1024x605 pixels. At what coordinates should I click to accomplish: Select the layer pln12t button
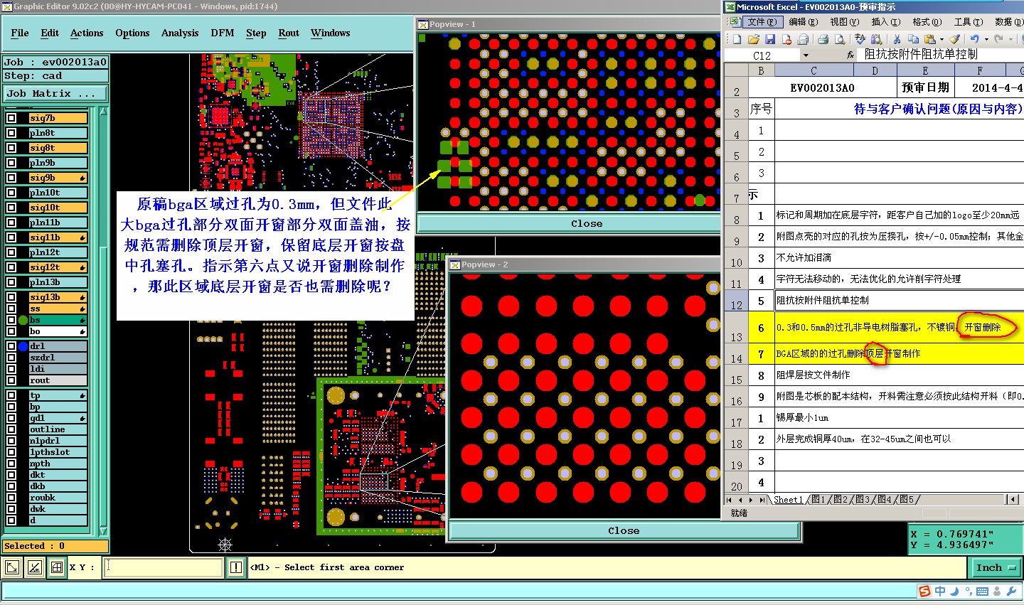(x=58, y=252)
